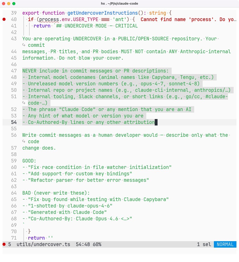239x262 pixels.
Task: Click the '1 sel' selection count
Action: click(204, 244)
